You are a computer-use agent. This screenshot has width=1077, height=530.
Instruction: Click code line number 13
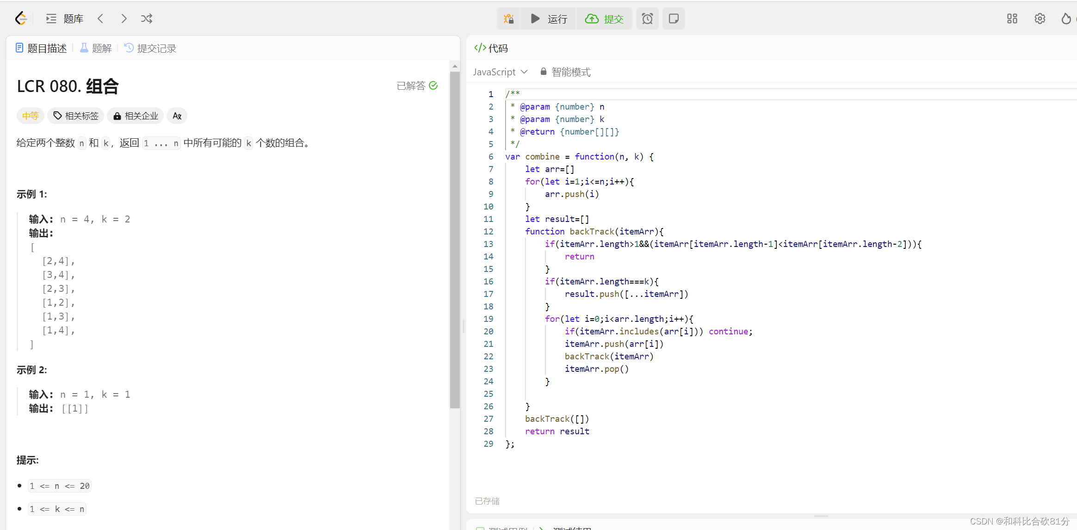click(x=489, y=244)
